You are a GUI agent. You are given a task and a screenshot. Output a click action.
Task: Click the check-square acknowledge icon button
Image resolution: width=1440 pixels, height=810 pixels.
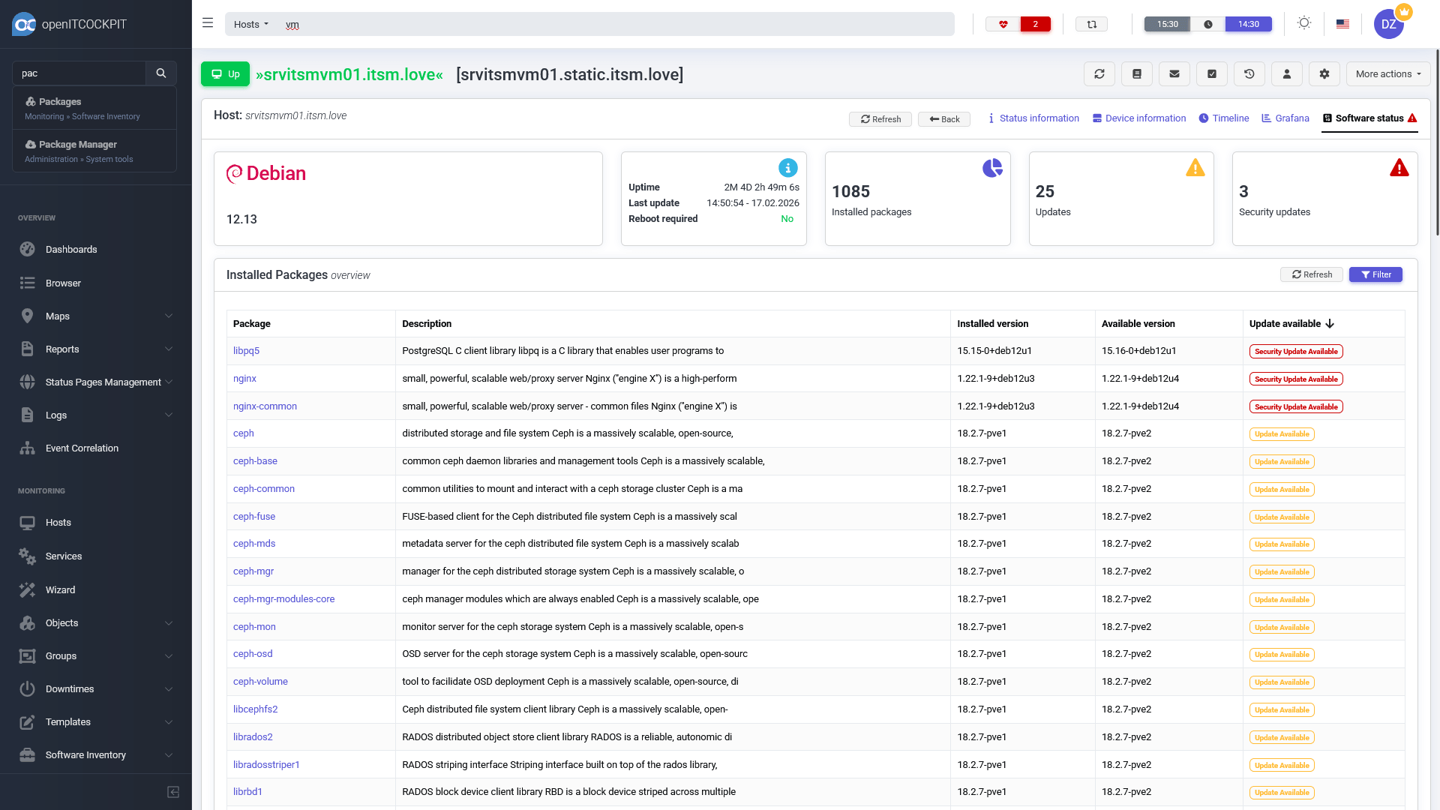point(1211,74)
